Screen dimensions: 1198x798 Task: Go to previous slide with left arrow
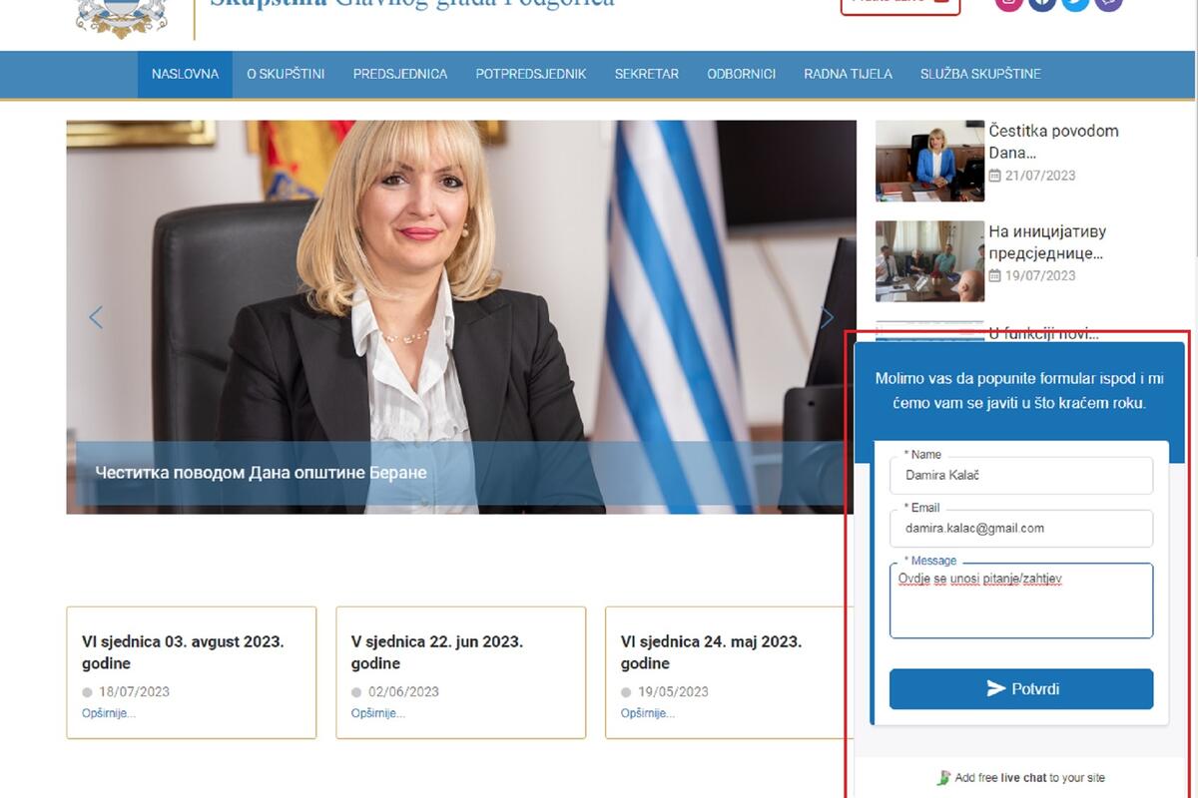(96, 317)
